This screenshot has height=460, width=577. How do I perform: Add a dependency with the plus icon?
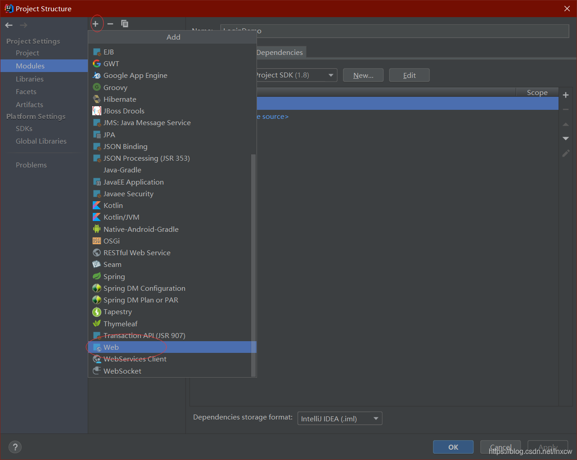pyautogui.click(x=566, y=95)
